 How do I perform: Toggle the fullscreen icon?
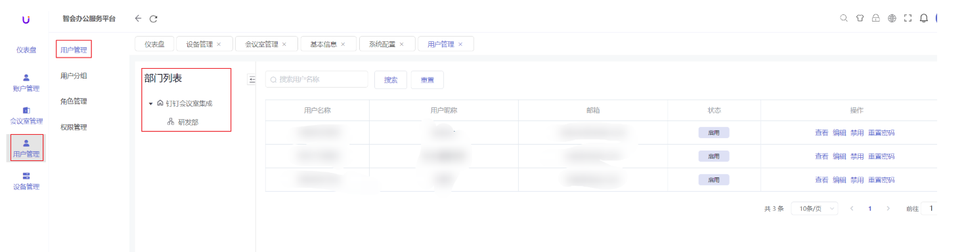pos(908,18)
